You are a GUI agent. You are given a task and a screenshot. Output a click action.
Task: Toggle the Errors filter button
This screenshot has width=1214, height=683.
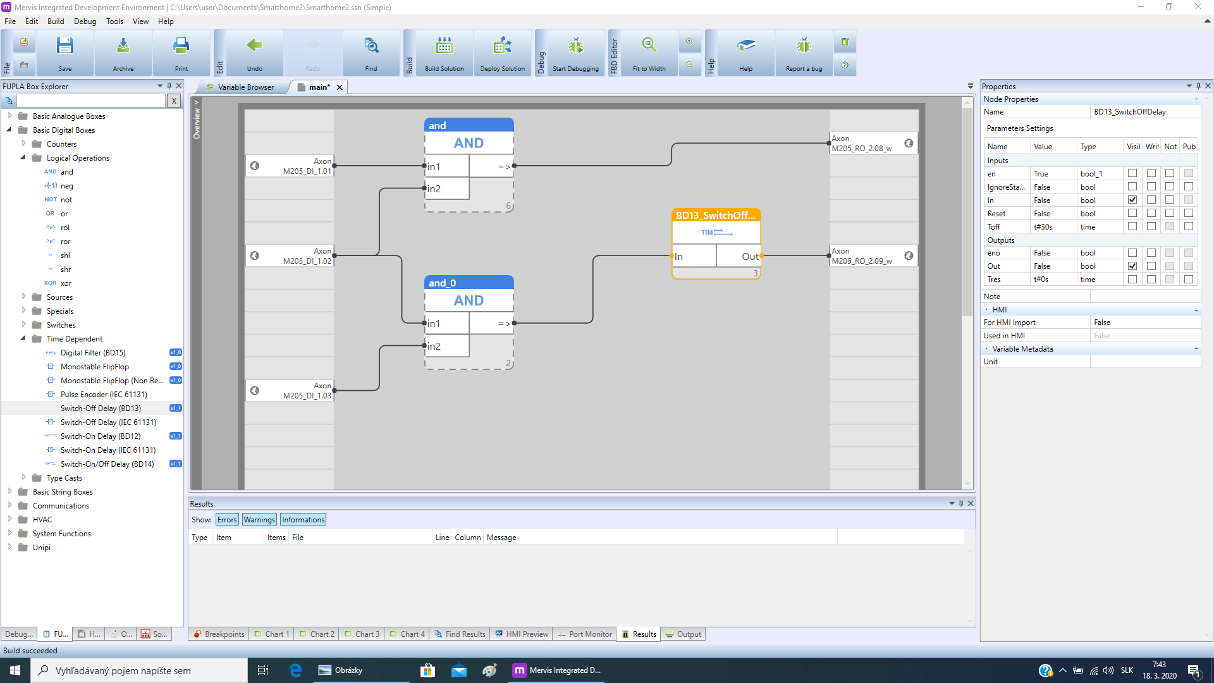(227, 520)
